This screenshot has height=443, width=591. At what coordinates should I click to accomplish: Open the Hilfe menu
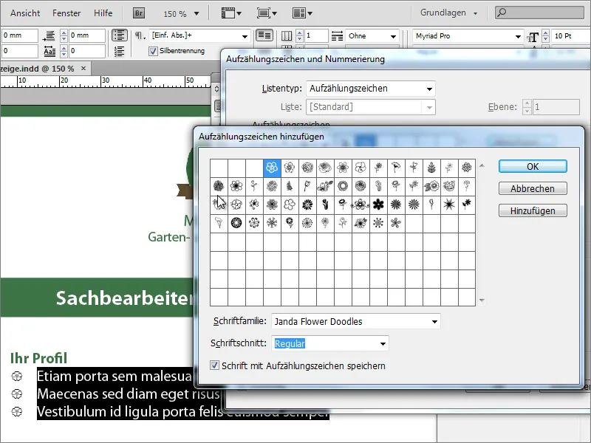103,13
